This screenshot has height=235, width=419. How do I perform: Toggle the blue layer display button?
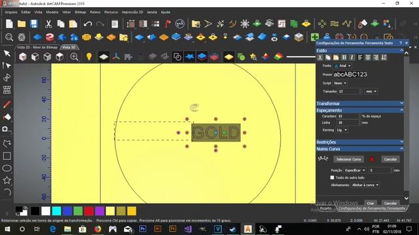coord(202,57)
